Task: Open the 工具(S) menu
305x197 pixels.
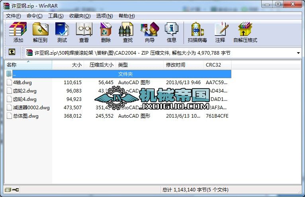Action: [56, 16]
